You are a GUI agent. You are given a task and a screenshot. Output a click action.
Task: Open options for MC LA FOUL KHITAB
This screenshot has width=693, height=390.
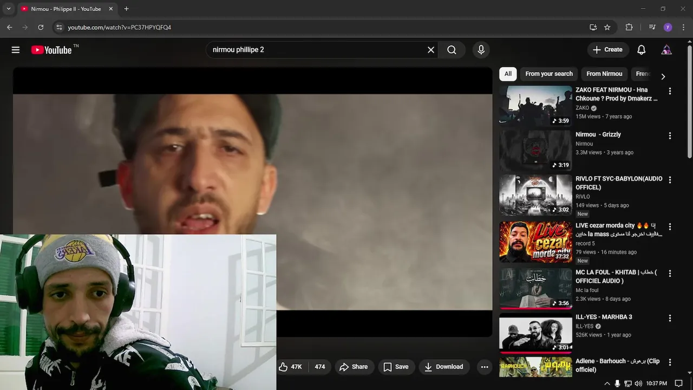(x=670, y=274)
